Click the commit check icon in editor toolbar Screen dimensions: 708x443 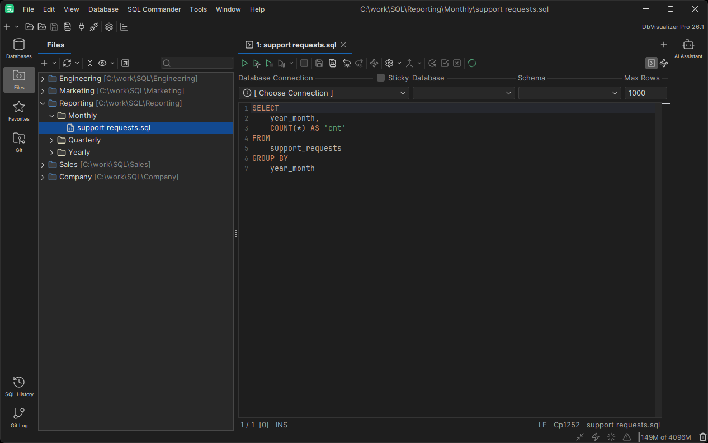445,63
